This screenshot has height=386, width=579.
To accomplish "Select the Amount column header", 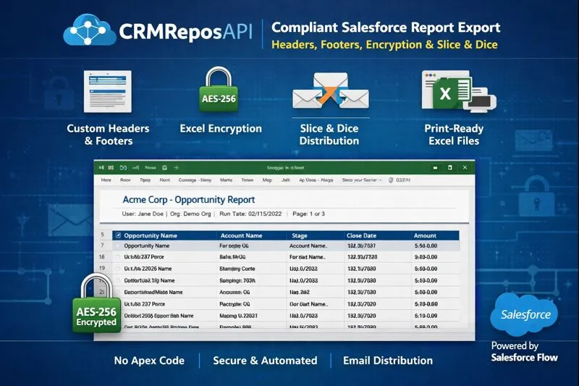I will click(425, 235).
